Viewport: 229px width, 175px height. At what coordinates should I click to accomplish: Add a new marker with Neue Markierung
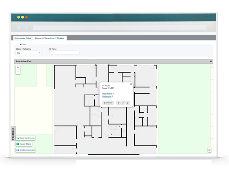pyautogui.click(x=26, y=138)
